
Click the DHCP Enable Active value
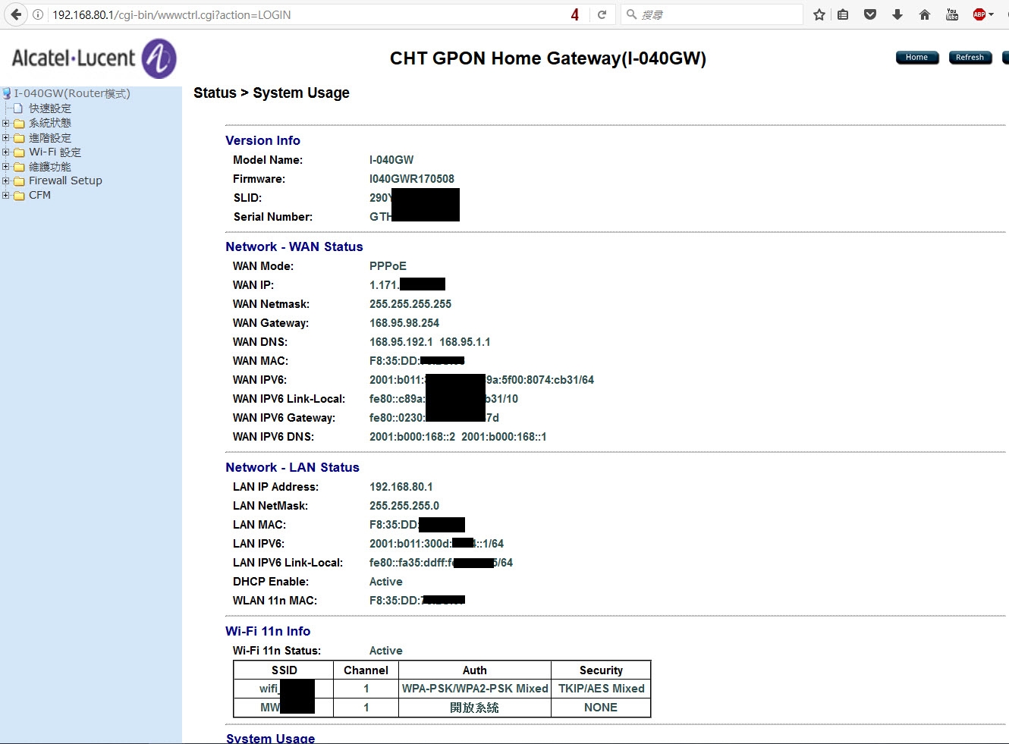pyautogui.click(x=386, y=582)
